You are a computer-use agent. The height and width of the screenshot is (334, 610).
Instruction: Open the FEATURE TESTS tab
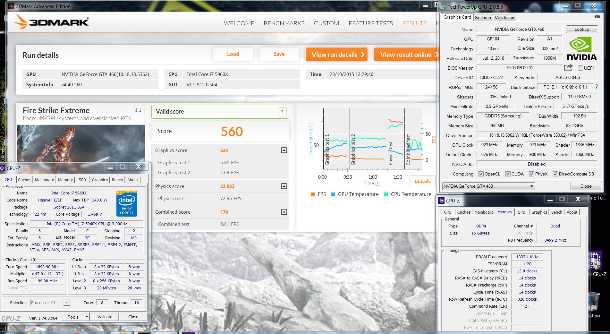tap(371, 23)
